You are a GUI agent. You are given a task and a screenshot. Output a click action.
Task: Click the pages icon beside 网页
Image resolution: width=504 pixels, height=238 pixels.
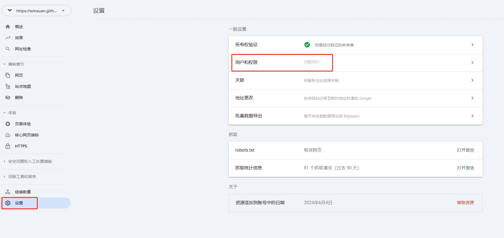[x=8, y=75]
